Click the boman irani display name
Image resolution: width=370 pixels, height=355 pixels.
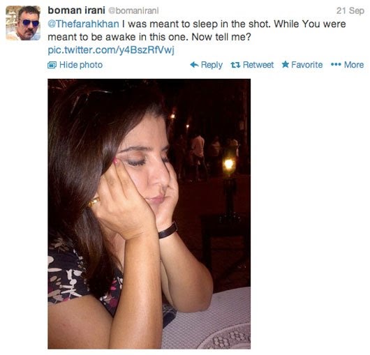click(x=77, y=10)
